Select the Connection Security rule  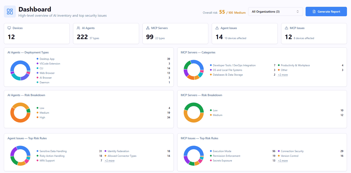pos(311,151)
